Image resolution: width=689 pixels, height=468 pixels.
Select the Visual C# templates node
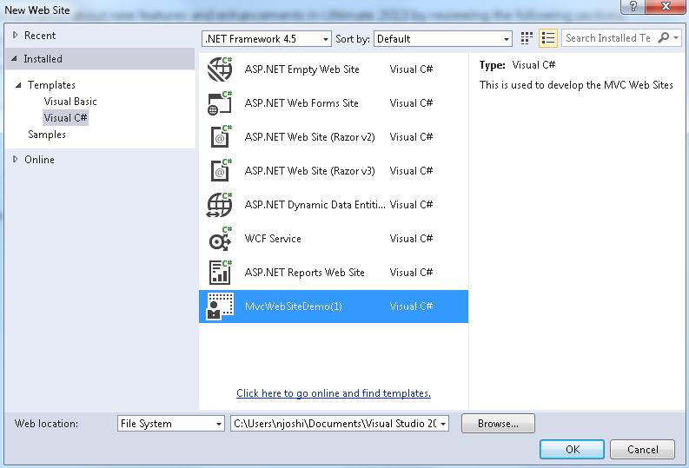(x=65, y=118)
